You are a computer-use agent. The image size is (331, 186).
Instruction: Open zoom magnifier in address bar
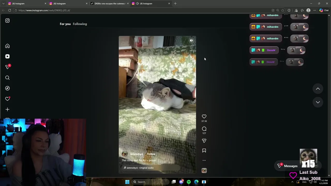[x=278, y=10]
